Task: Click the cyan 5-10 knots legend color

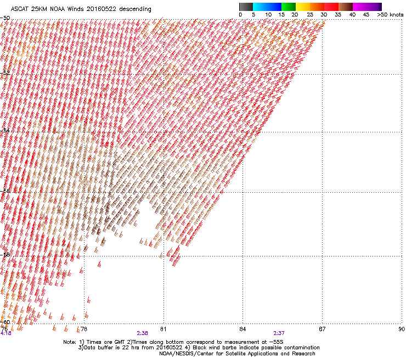Action: point(260,7)
